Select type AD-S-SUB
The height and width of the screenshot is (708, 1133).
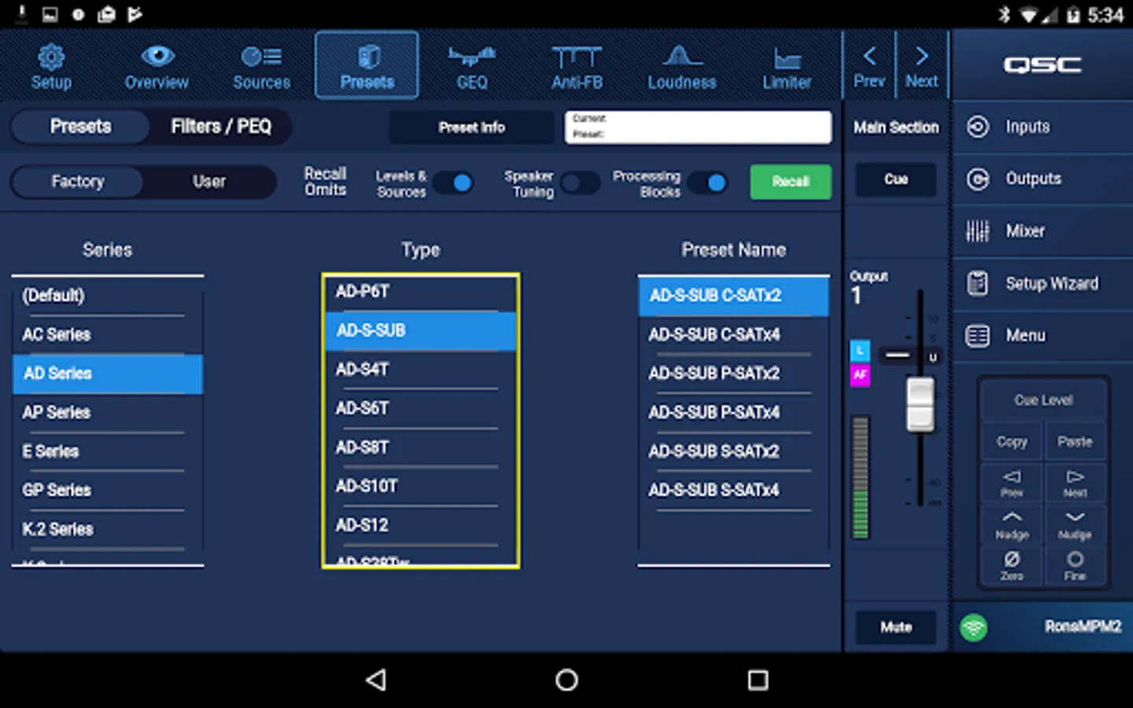[x=420, y=330]
